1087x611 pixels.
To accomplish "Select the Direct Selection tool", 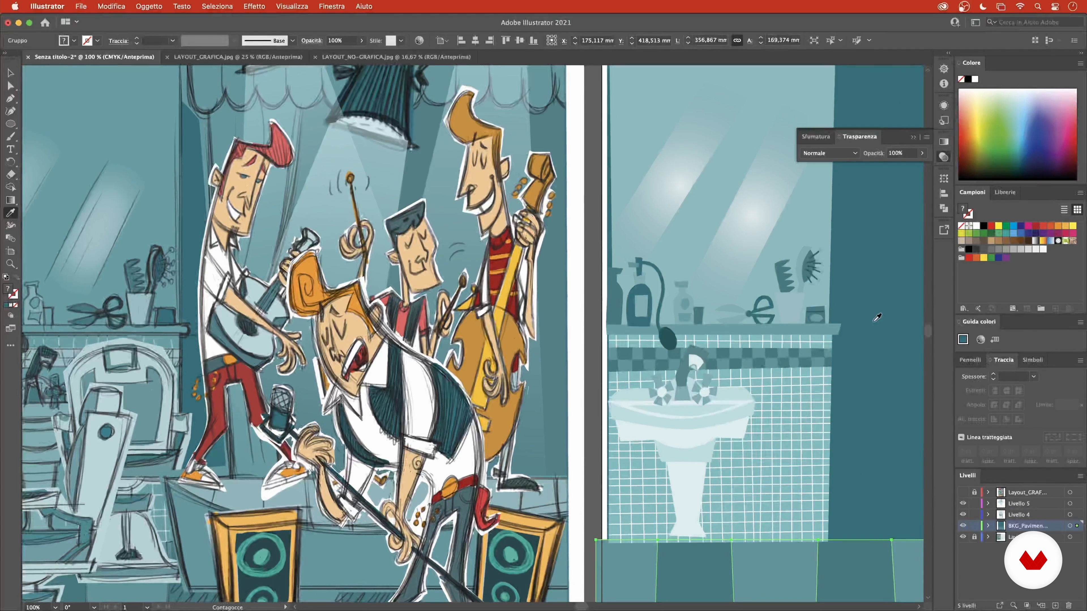I will (10, 86).
